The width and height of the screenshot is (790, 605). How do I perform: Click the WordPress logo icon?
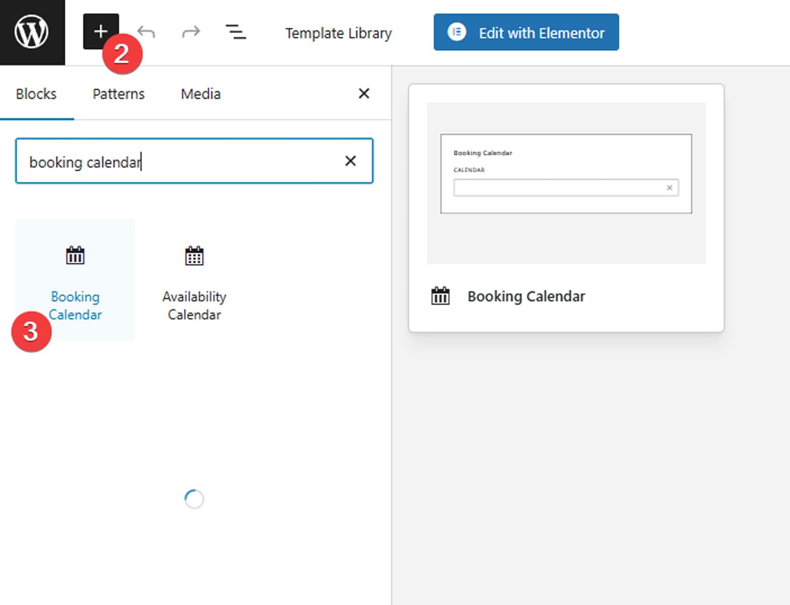click(32, 32)
